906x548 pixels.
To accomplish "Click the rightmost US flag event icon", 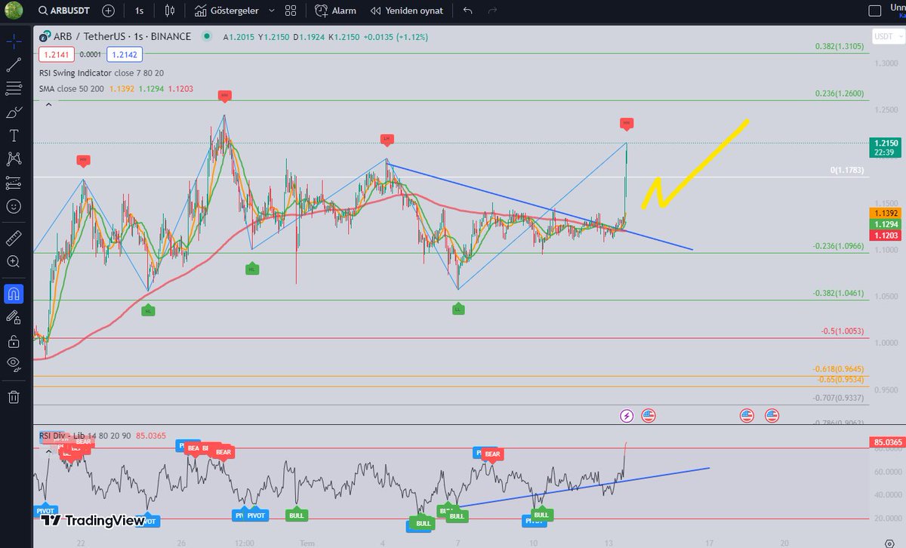I will [772, 415].
